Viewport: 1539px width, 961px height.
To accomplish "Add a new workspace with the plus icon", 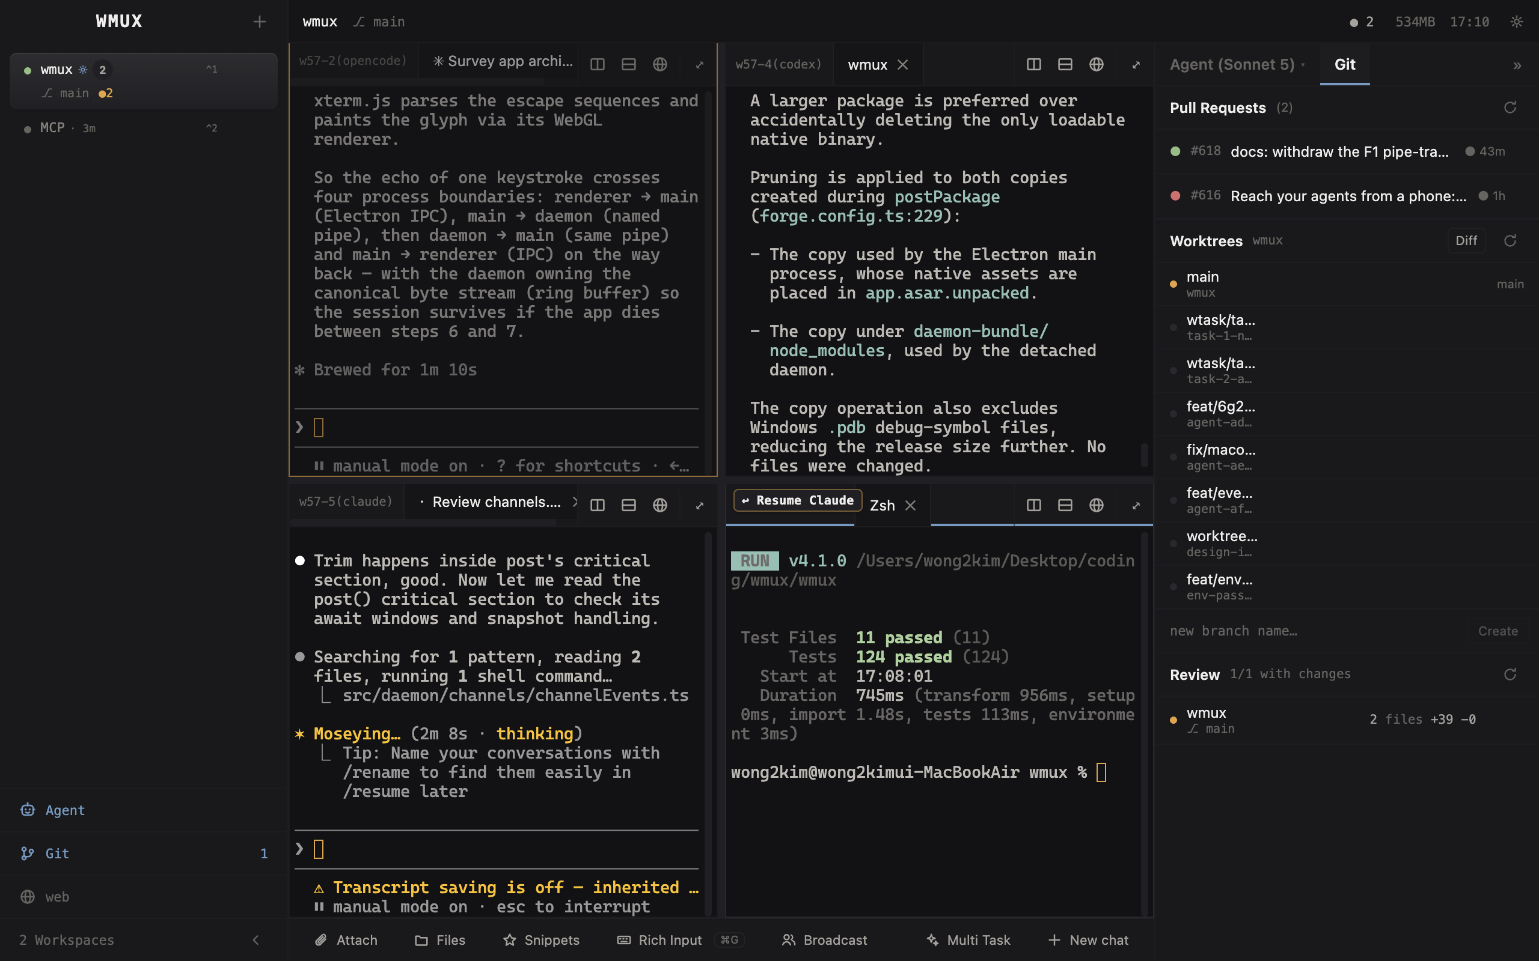I will tap(259, 22).
